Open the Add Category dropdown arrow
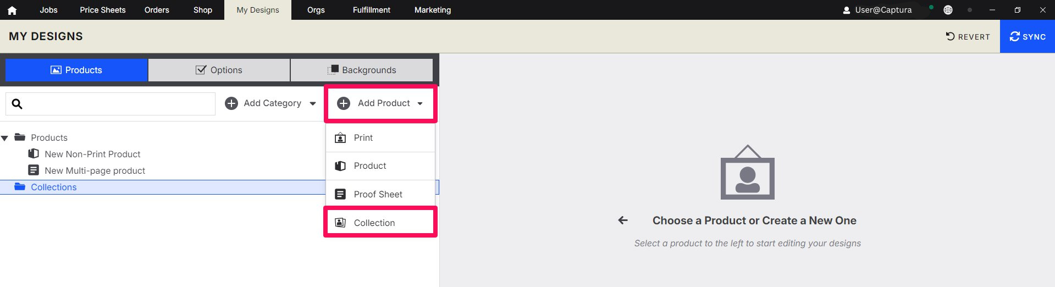The height and width of the screenshot is (287, 1055). pos(313,103)
